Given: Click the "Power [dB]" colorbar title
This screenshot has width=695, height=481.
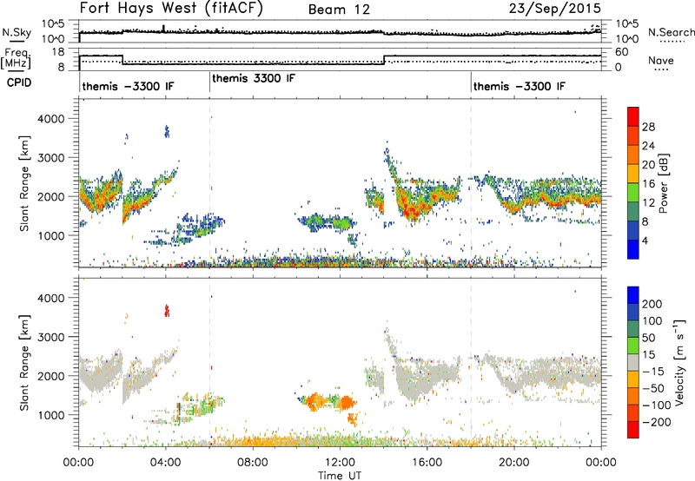Looking at the screenshot, I should click(x=664, y=183).
